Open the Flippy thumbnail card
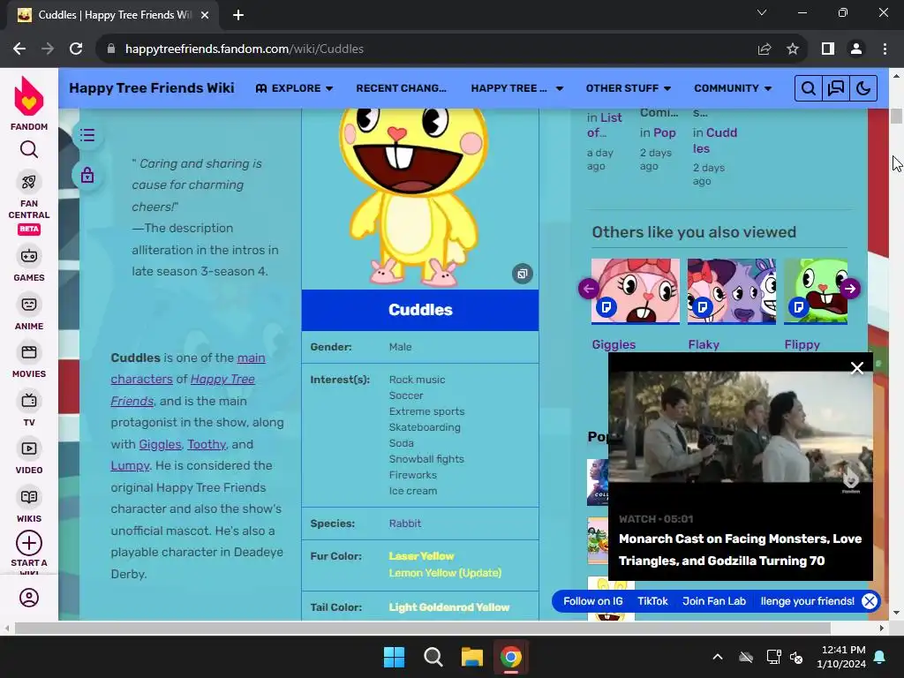The width and height of the screenshot is (904, 678). click(815, 291)
